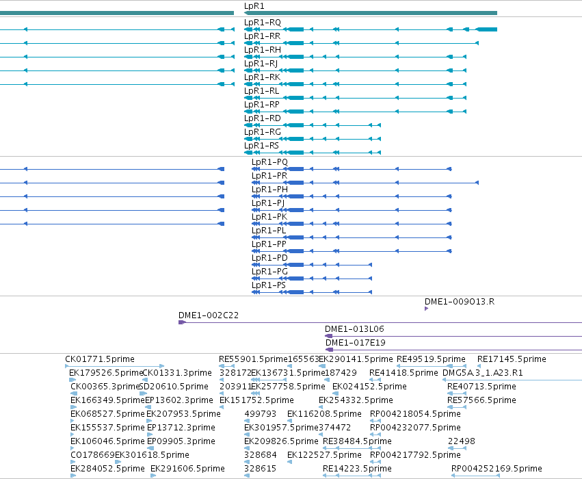Click the LpR1 gene label
Image resolution: width=582 pixels, height=479 pixels.
pyautogui.click(x=254, y=6)
